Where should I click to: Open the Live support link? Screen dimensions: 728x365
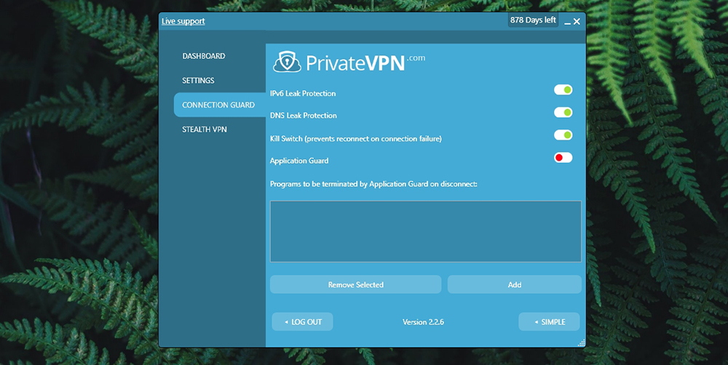(x=183, y=21)
